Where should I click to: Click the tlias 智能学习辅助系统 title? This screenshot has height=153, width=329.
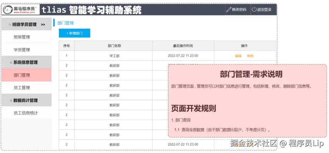(x=92, y=10)
